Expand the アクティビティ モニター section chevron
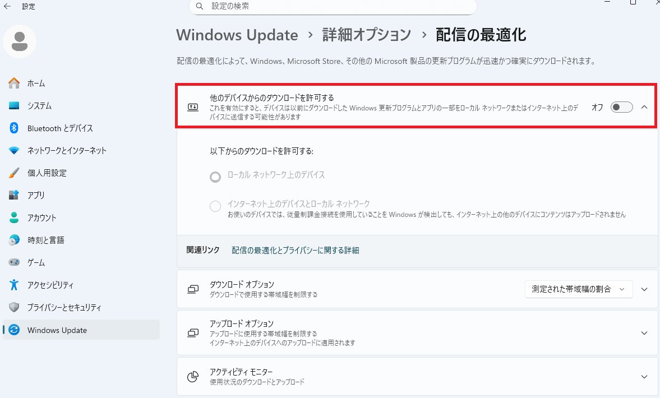Viewport: 660px width, 398px height. [x=644, y=377]
